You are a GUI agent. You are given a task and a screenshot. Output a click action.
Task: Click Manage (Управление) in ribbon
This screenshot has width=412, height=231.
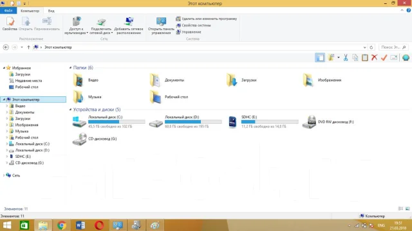(189, 32)
